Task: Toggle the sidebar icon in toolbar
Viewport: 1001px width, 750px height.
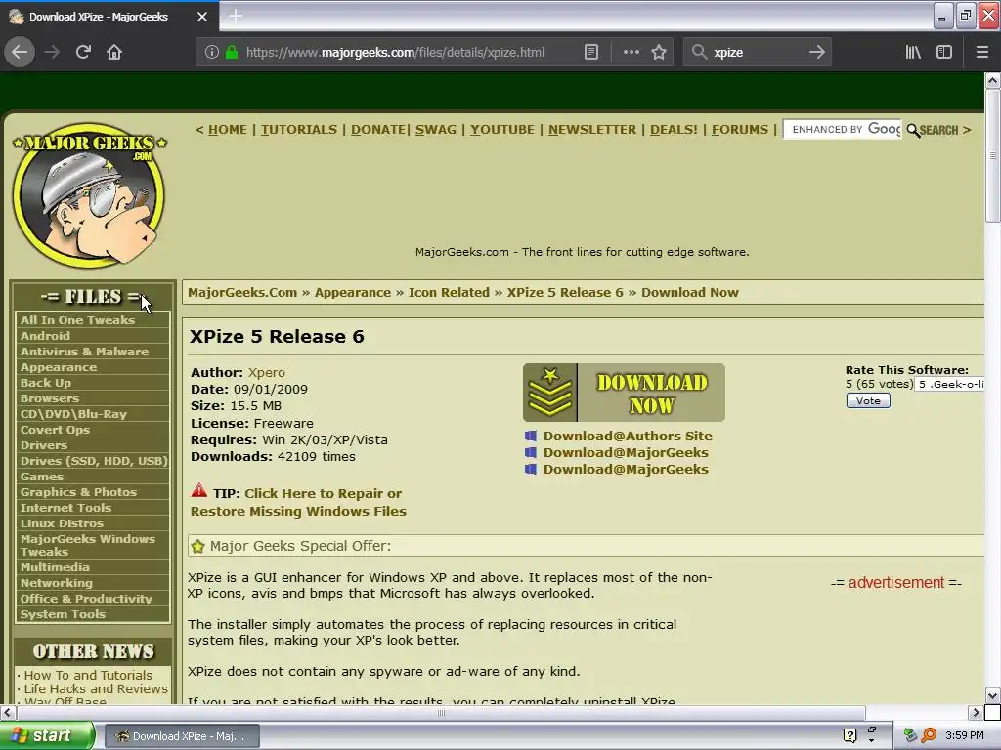Action: click(x=944, y=52)
